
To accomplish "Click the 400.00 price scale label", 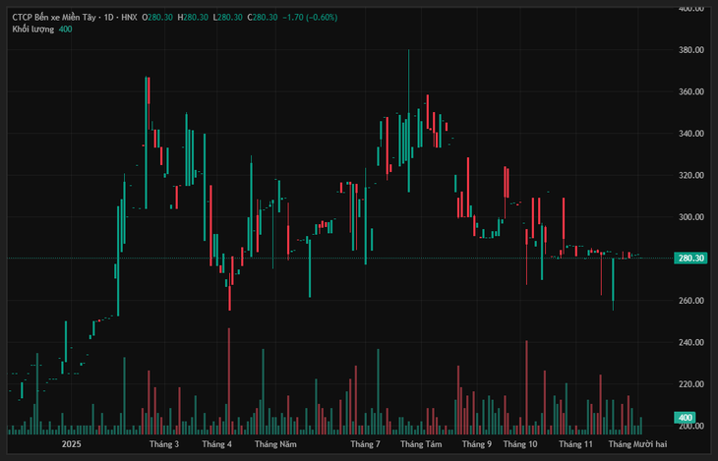I will (690, 9).
